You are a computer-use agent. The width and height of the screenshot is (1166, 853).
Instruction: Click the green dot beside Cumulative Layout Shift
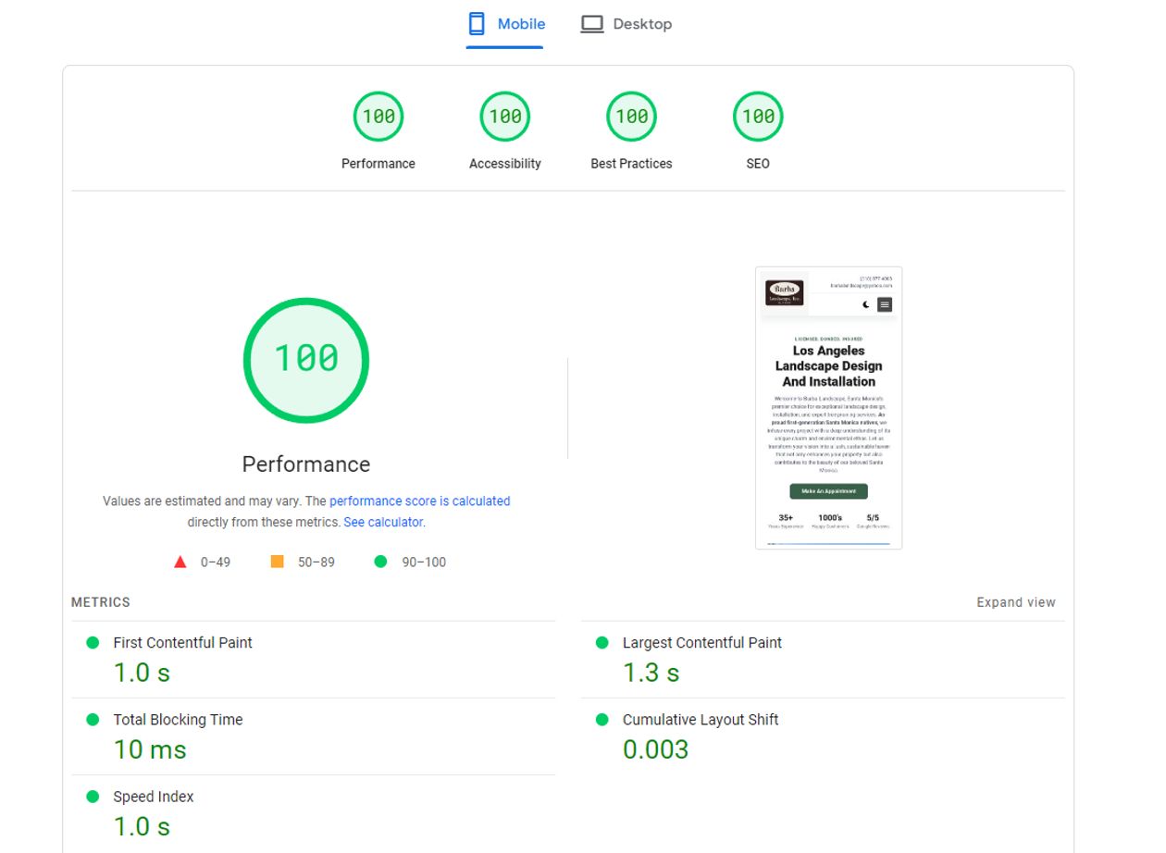602,719
